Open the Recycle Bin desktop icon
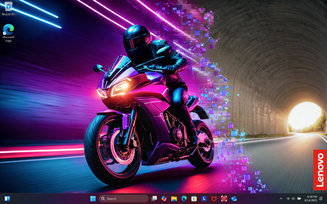 8,8
